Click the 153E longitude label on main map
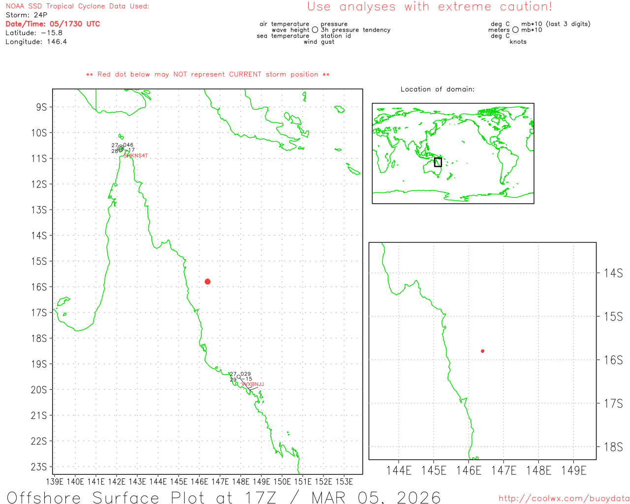 click(x=344, y=481)
